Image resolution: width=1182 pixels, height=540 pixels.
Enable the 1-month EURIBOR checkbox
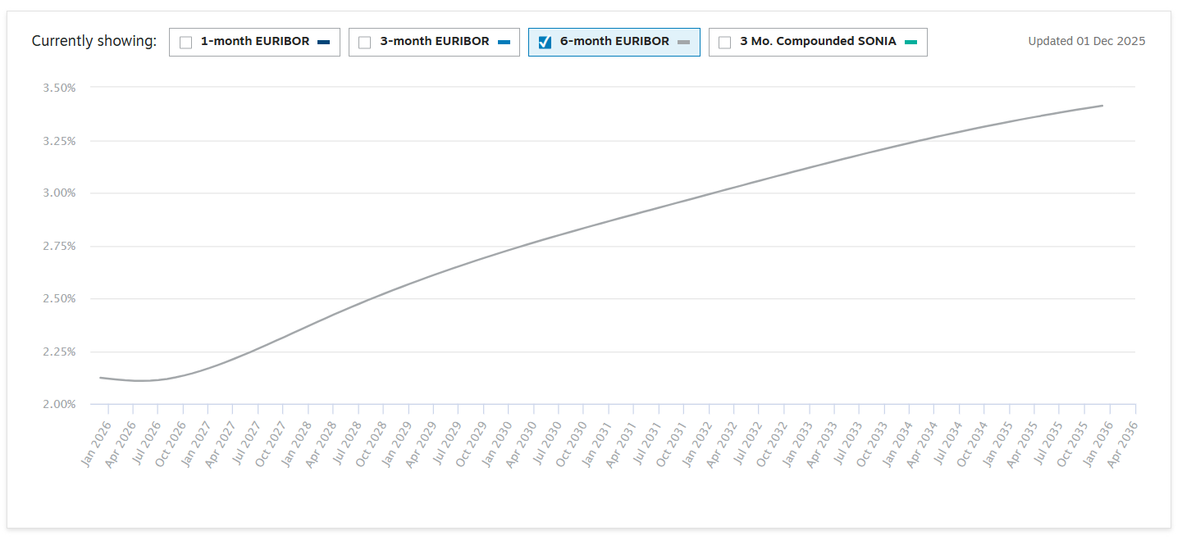186,43
